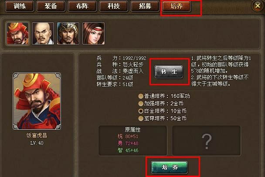Choose 至尊培养 50金币 option
The image size is (265, 177).
163,118
